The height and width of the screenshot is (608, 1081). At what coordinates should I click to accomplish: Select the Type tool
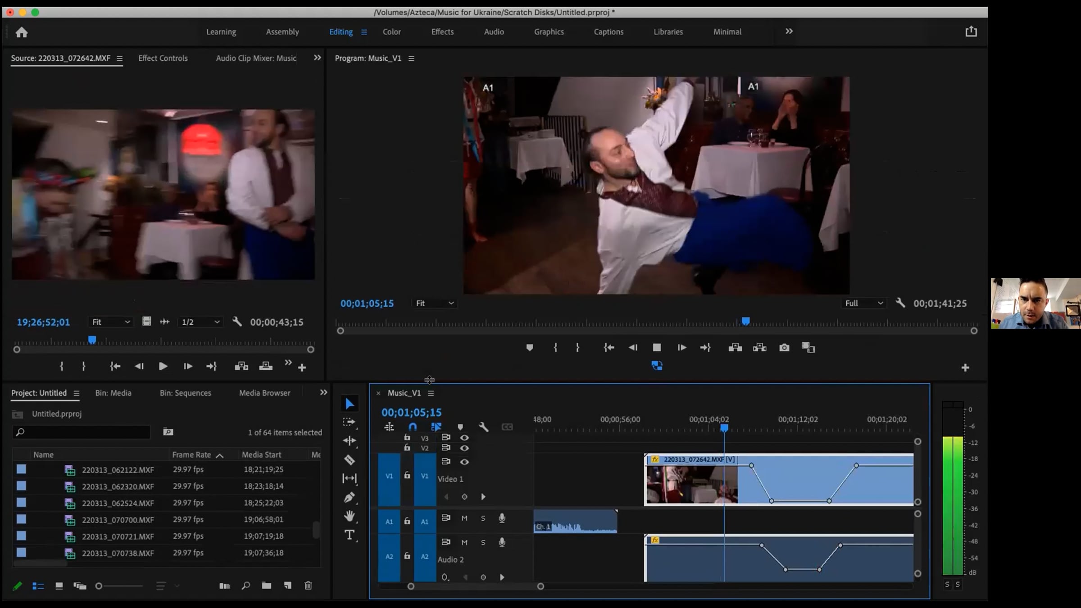point(350,535)
